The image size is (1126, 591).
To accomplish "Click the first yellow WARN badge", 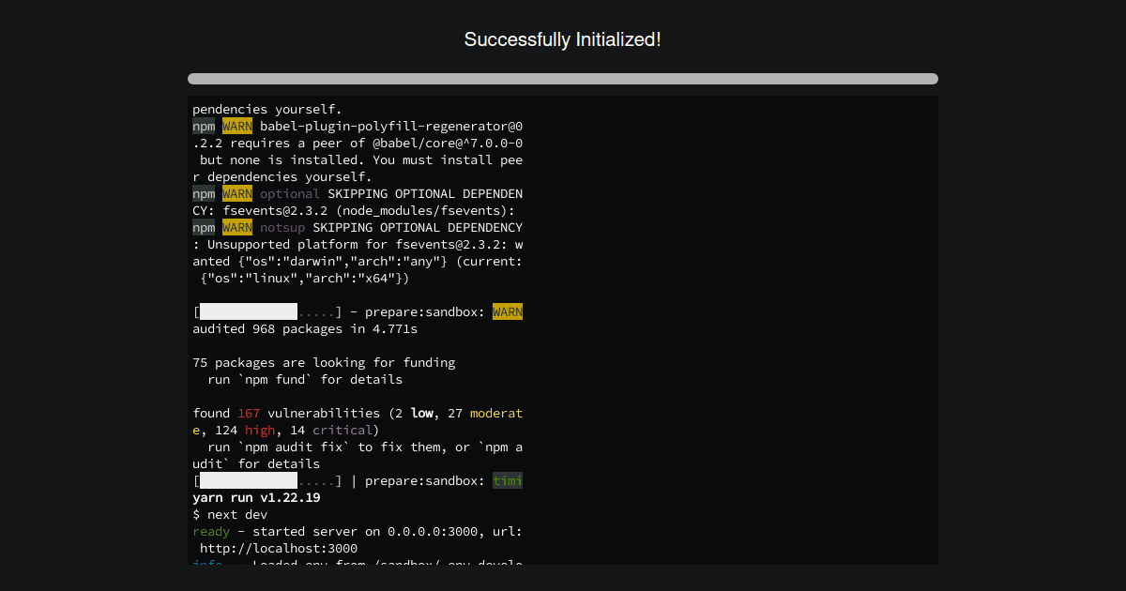I will 236,126.
